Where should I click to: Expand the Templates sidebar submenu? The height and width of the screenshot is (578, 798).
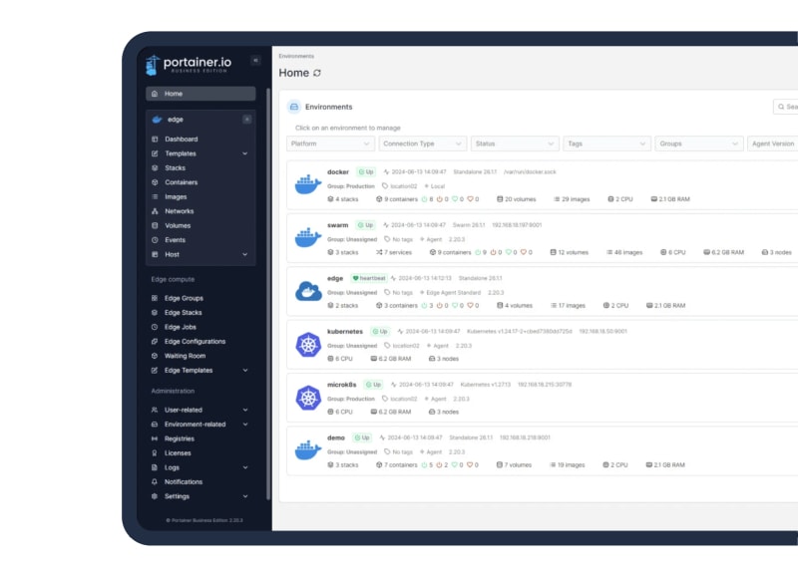244,153
